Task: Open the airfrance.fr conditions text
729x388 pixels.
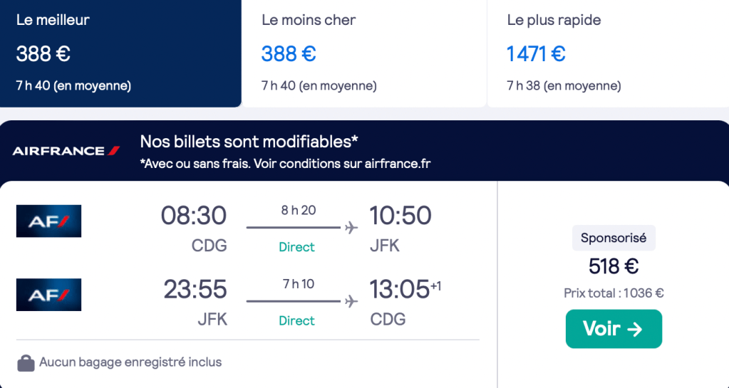Action: pyautogui.click(x=285, y=164)
